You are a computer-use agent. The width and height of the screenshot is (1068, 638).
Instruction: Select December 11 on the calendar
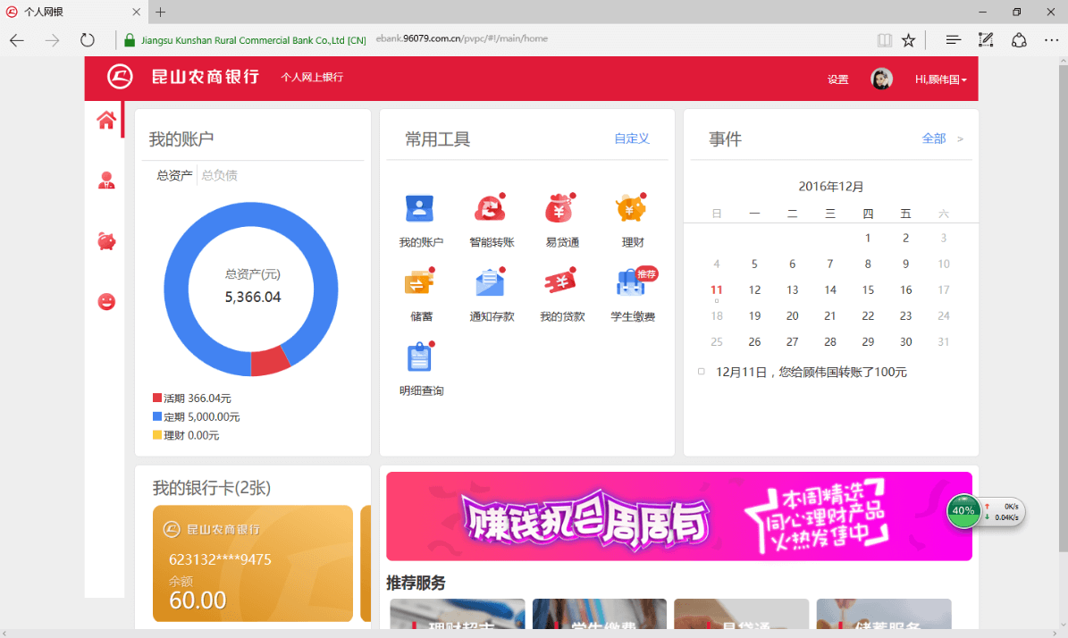coord(716,290)
